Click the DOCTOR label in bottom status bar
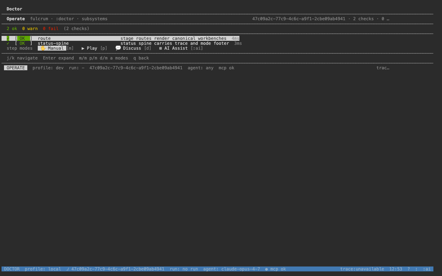Viewport: 442px width, 276px height. pos(12,269)
